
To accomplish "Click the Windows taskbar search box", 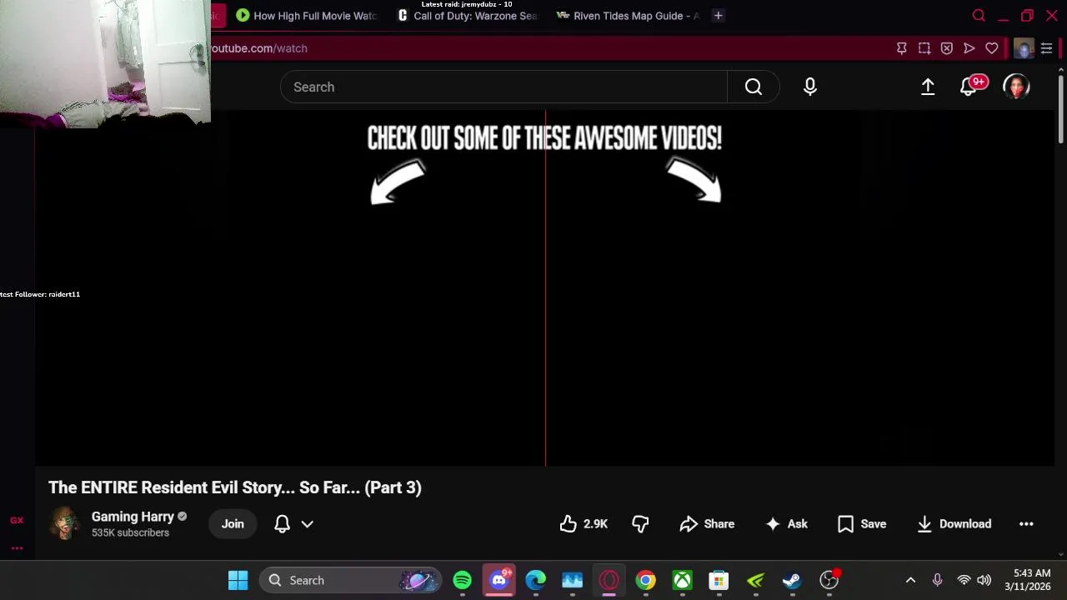I will click(x=350, y=580).
